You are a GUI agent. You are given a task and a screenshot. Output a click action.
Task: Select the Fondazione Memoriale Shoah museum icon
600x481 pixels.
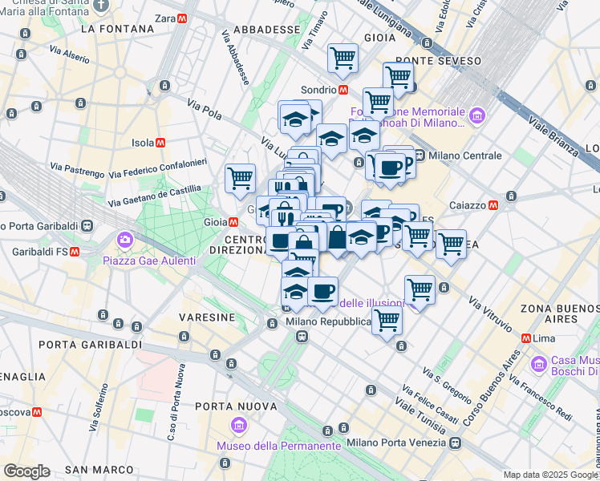click(477, 115)
